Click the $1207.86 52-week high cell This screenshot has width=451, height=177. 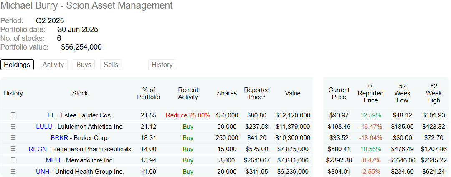433,149
